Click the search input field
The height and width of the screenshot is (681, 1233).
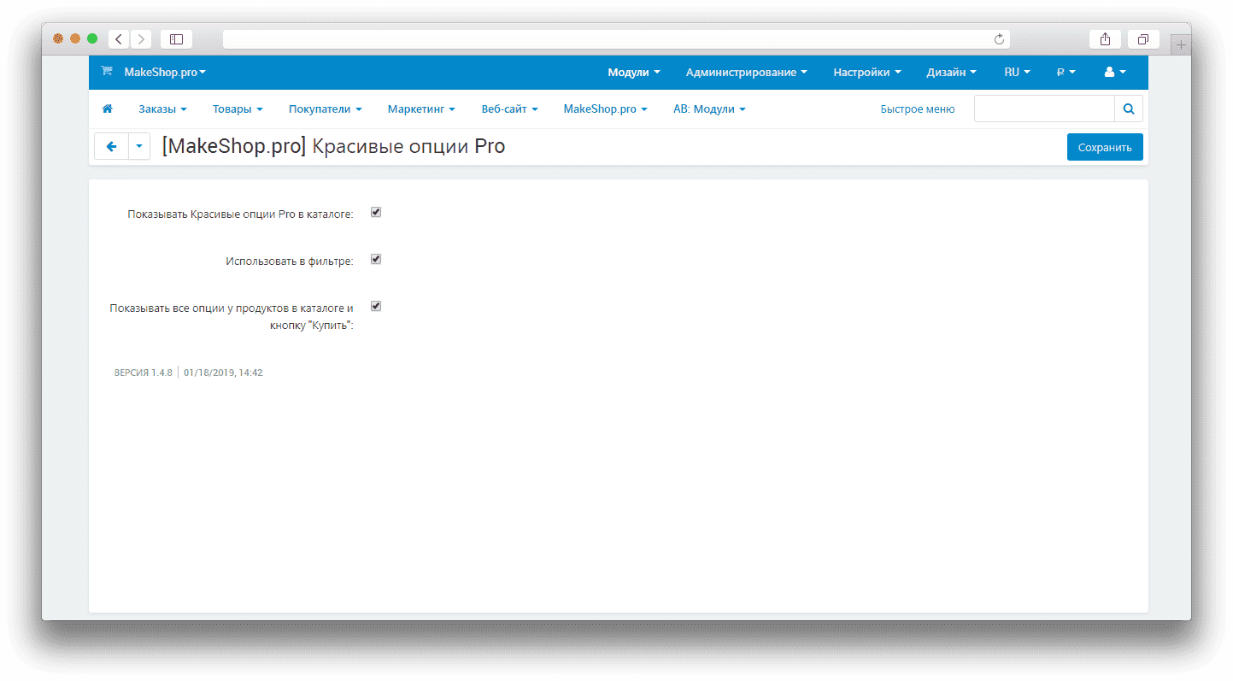click(1044, 109)
